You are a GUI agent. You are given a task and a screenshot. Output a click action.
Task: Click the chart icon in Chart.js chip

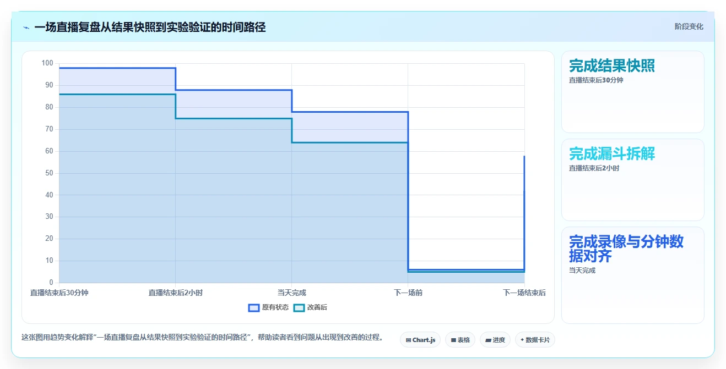click(408, 340)
